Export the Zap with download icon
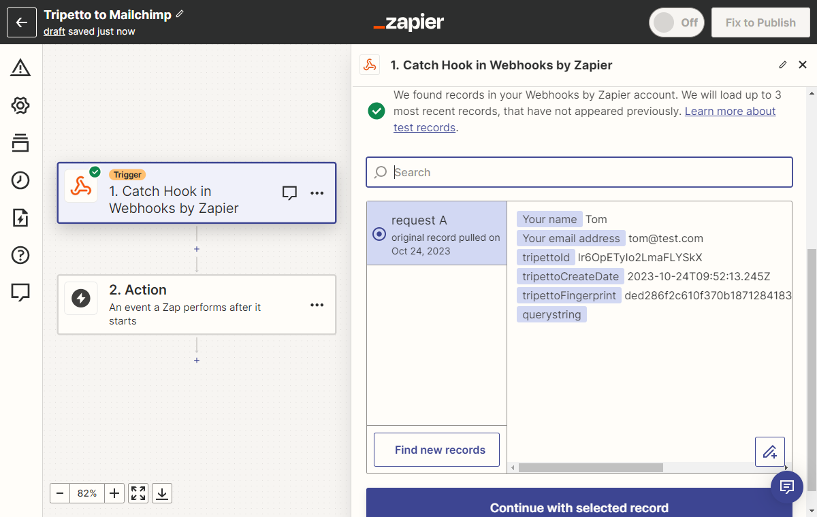The width and height of the screenshot is (817, 517). click(x=162, y=493)
